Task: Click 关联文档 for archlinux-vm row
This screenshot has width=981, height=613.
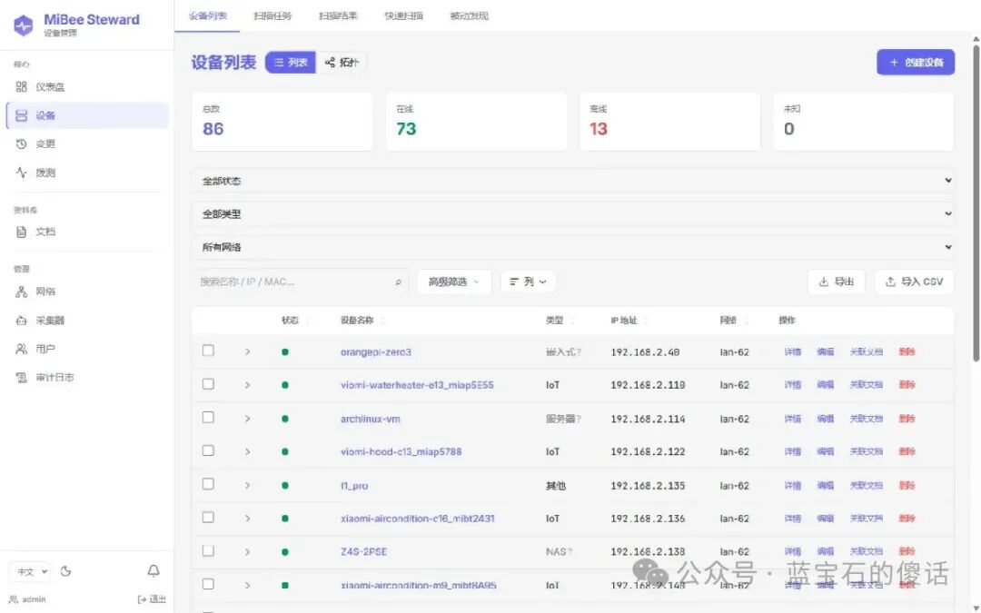Action: pyautogui.click(x=866, y=419)
